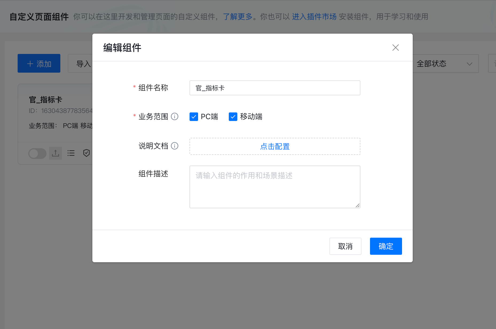Click the 业务范围 info icon
Viewport: 496px width, 329px height.
click(x=175, y=117)
